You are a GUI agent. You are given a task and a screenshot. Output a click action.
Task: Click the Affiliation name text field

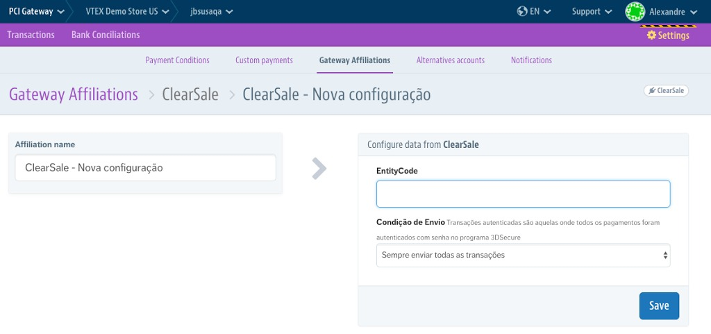(146, 167)
